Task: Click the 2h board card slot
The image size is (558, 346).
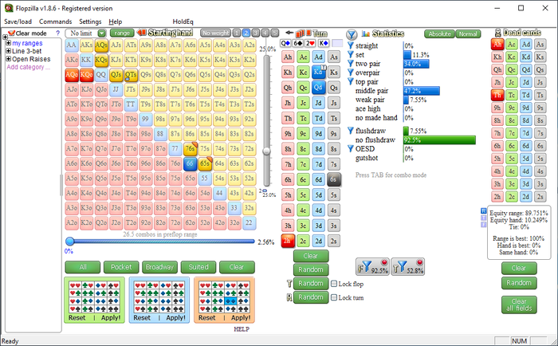Action: (x=310, y=43)
